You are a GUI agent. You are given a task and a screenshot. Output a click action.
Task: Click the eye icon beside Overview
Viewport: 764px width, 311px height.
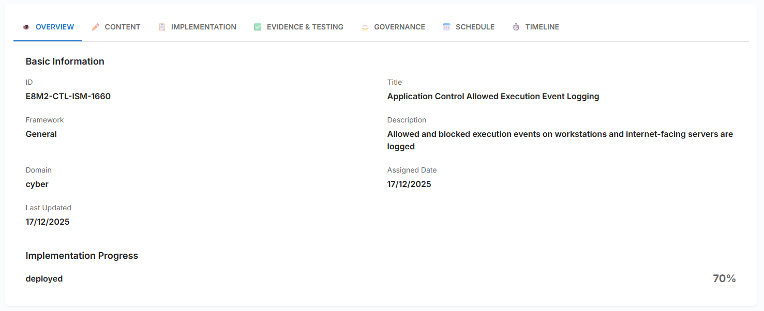(x=26, y=27)
